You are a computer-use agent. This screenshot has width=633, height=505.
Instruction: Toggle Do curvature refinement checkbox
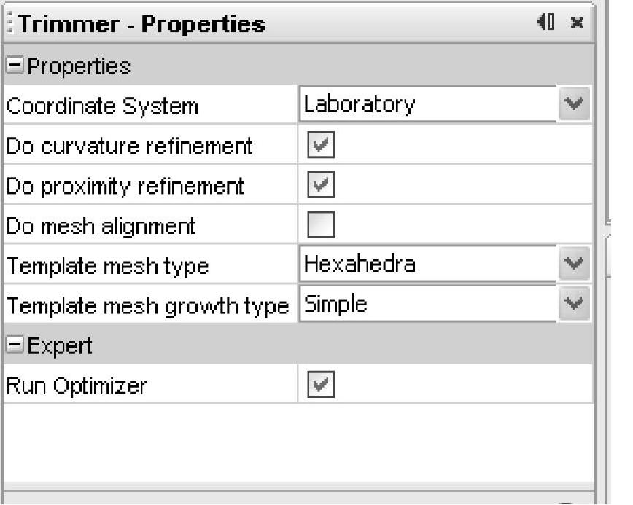[x=321, y=144]
